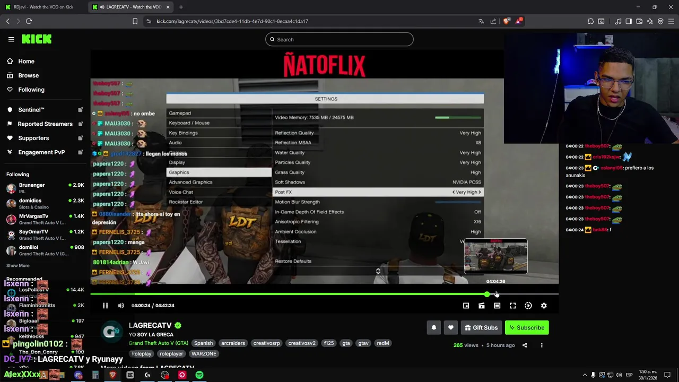
Task: Click the progress bar playhead knob
Action: click(487, 294)
